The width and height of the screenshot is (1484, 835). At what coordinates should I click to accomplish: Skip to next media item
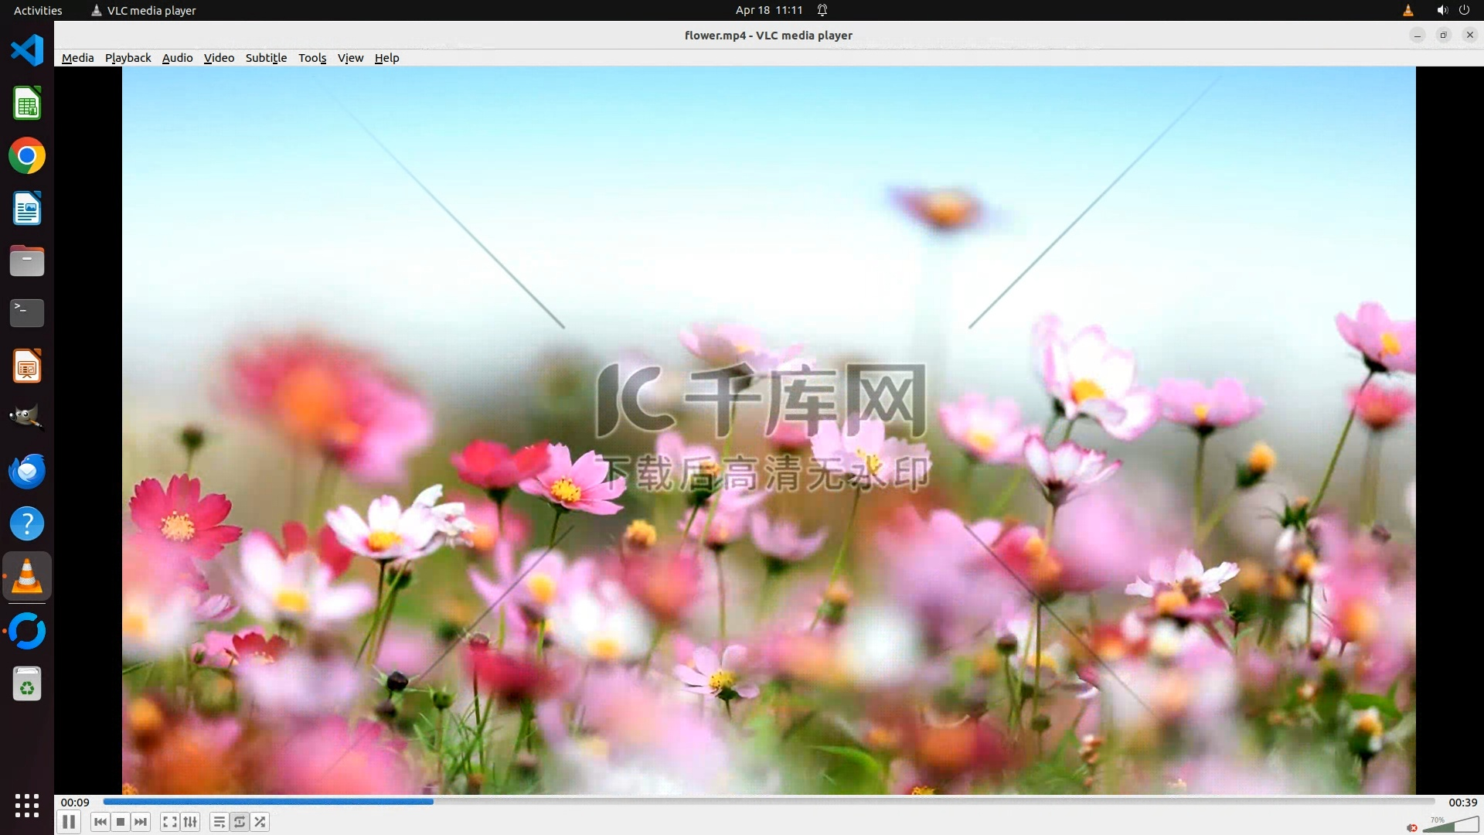coord(141,822)
